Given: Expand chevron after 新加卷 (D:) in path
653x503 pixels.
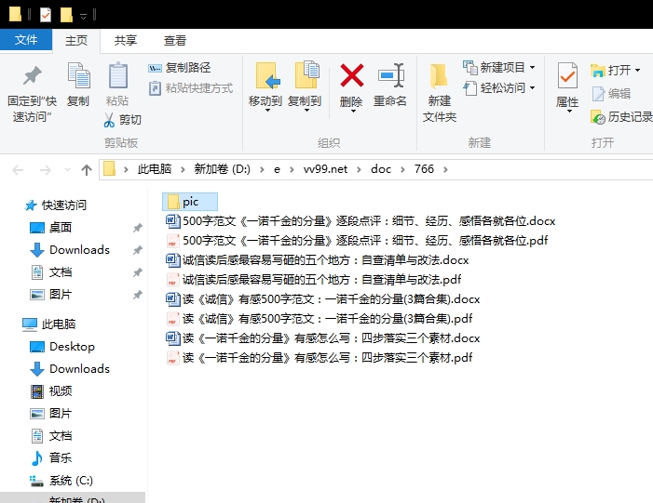Looking at the screenshot, I should (262, 169).
